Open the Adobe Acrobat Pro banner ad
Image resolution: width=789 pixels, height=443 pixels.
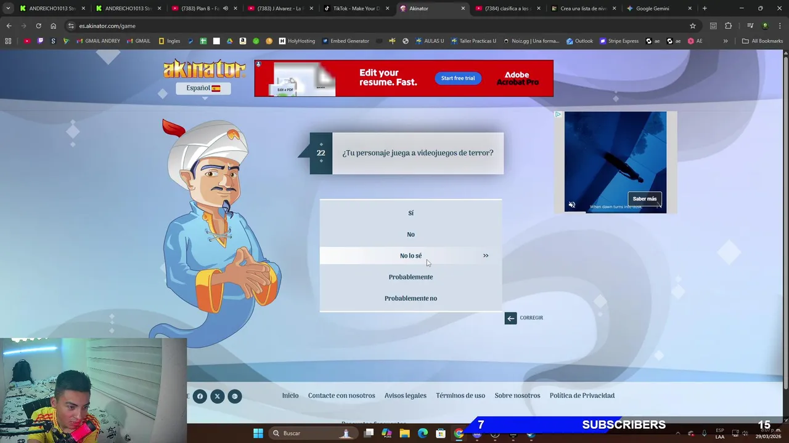(404, 78)
